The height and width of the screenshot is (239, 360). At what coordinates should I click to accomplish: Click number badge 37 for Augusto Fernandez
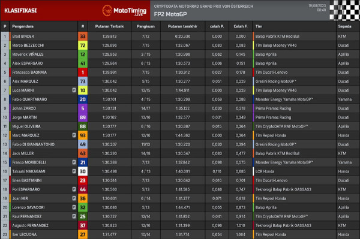click(x=83, y=225)
